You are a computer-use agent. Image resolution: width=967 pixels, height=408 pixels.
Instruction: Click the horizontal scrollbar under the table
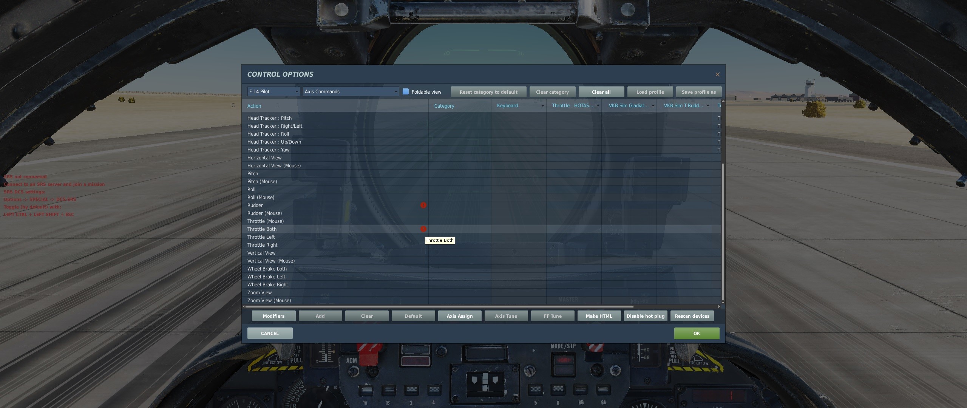439,306
